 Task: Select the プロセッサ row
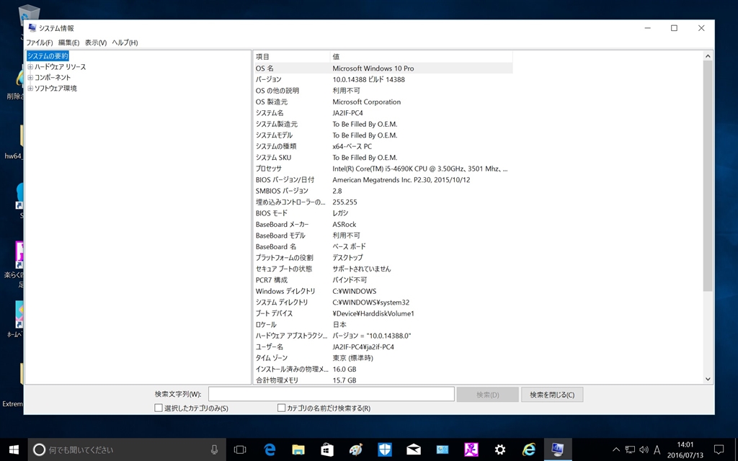click(x=383, y=169)
